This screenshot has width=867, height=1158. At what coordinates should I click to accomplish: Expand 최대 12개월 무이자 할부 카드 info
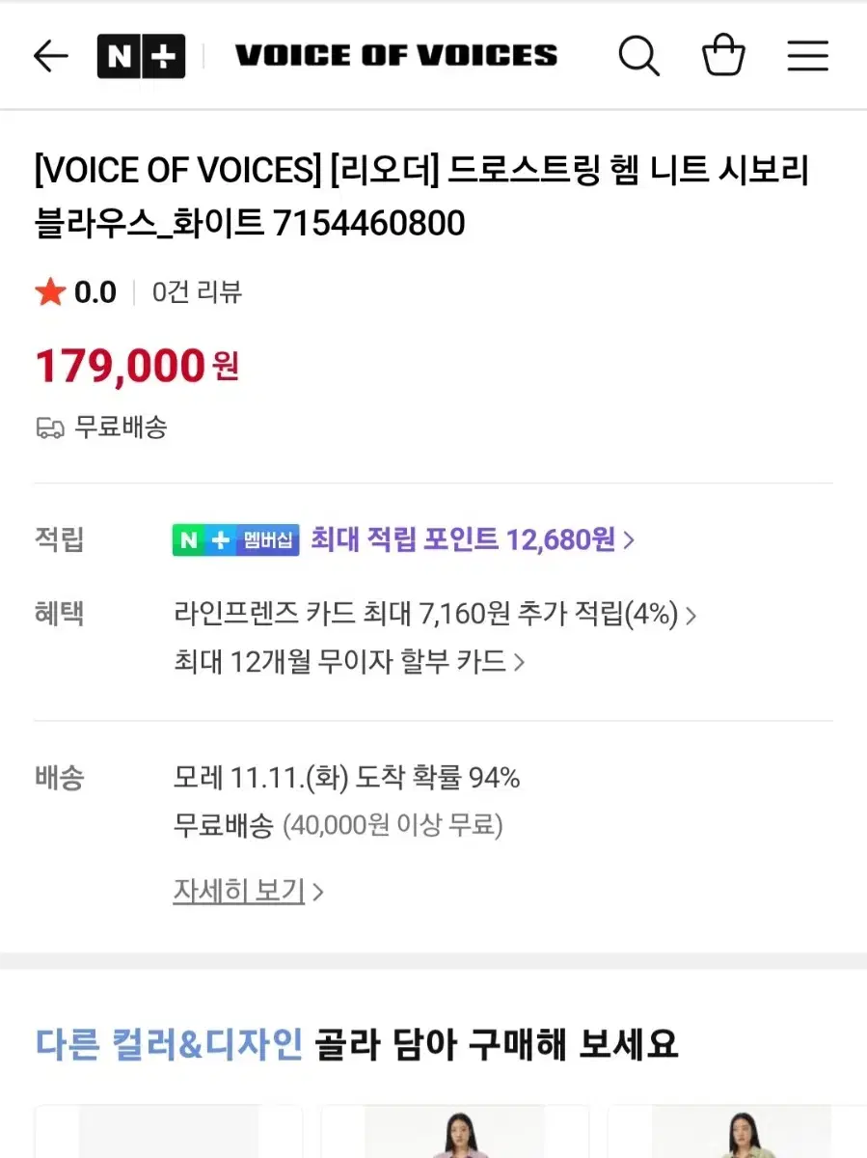[x=349, y=662]
